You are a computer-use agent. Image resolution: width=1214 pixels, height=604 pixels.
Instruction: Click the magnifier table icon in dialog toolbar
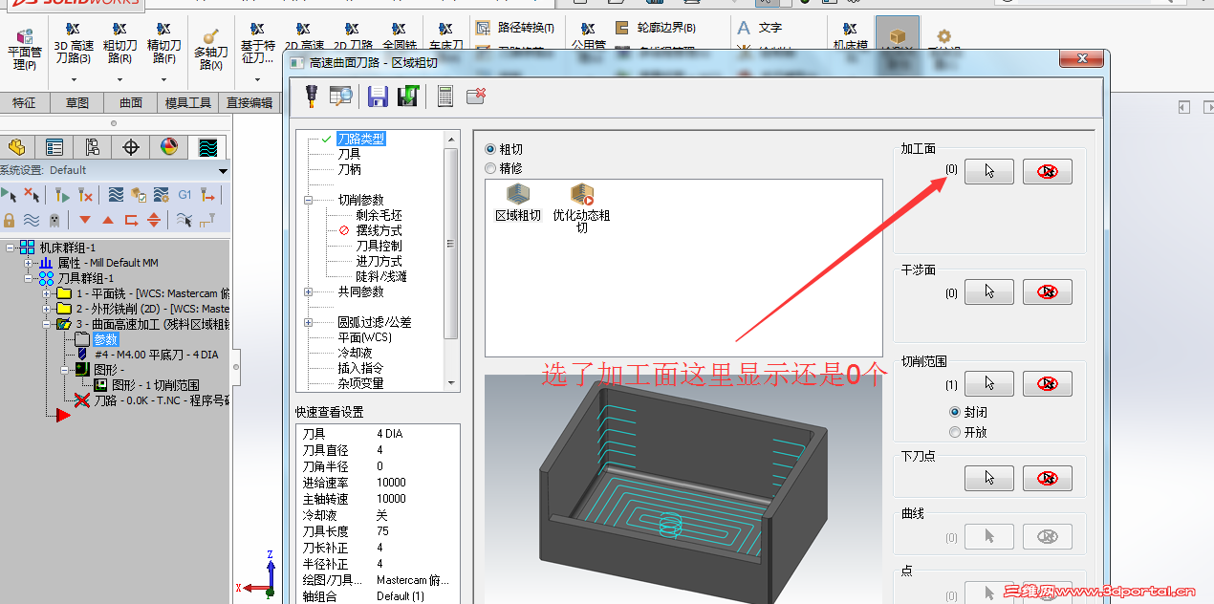[341, 96]
